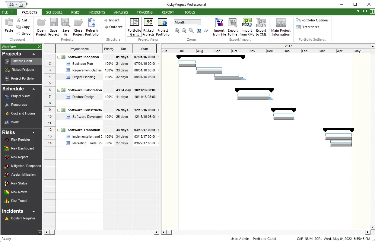Outdent the selected task

coord(113,27)
